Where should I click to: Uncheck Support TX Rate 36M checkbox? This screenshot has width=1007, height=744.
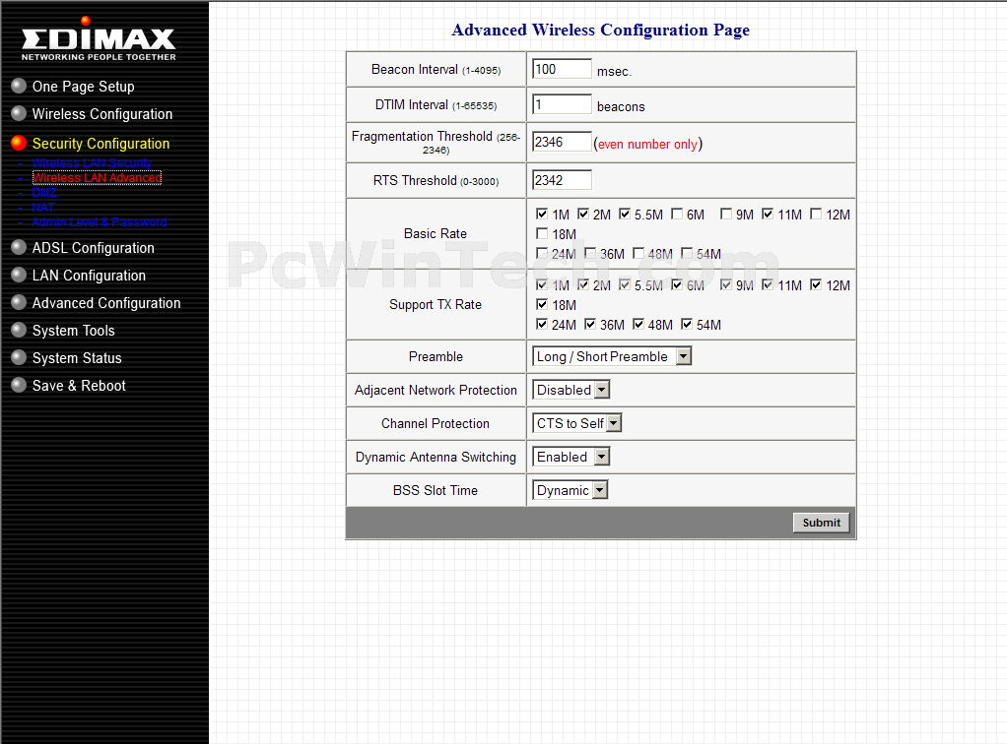(590, 324)
